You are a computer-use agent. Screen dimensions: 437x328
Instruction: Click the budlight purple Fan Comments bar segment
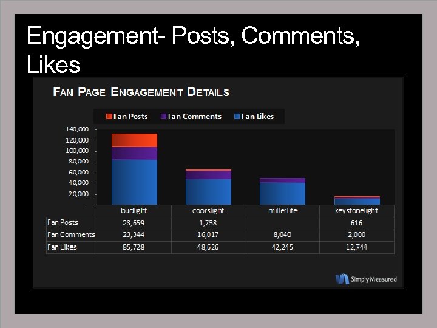point(134,153)
